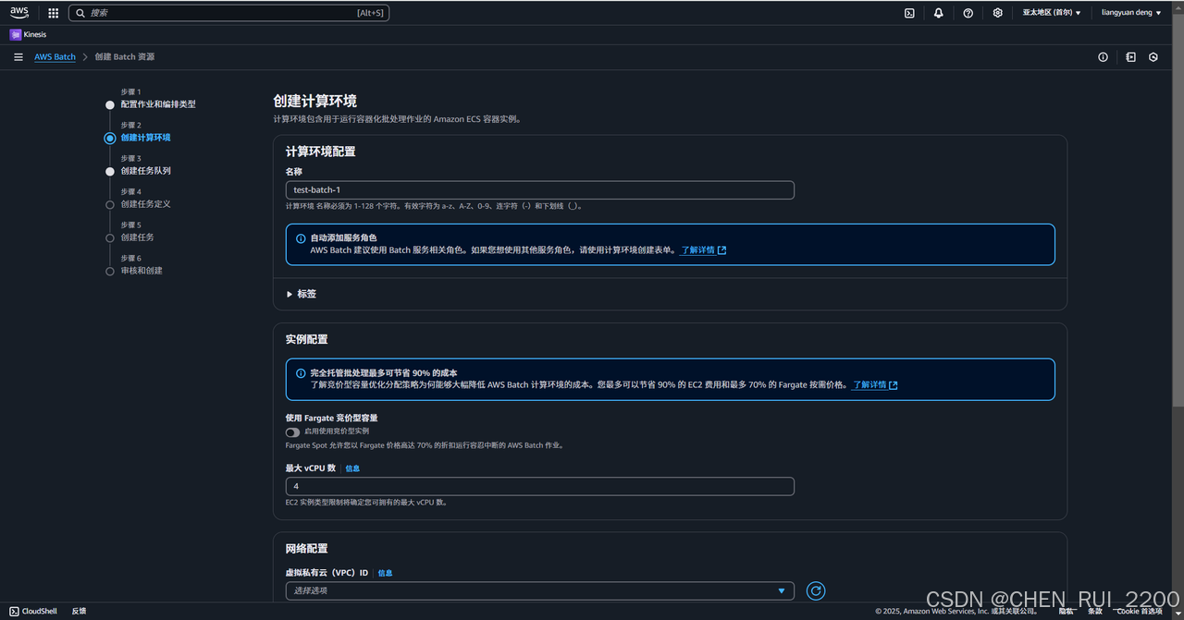Open the VPC ID dropdown
This screenshot has width=1184, height=620.
point(540,590)
